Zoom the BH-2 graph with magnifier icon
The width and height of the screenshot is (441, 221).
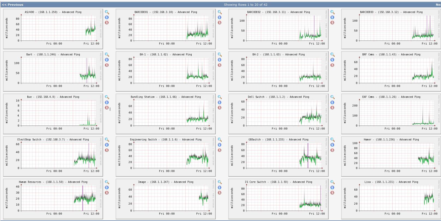click(x=332, y=55)
